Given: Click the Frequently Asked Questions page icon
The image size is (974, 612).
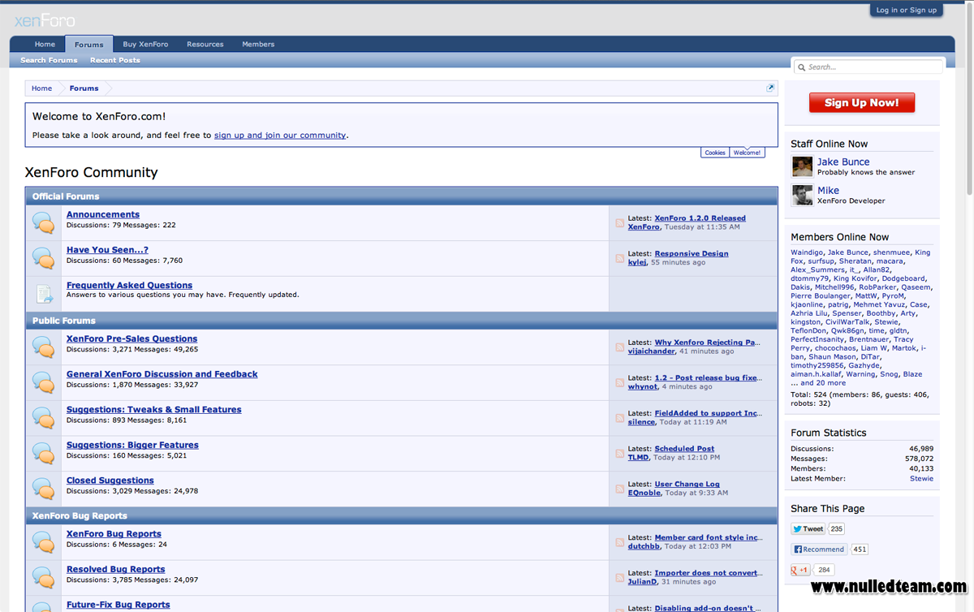Looking at the screenshot, I should [43, 293].
